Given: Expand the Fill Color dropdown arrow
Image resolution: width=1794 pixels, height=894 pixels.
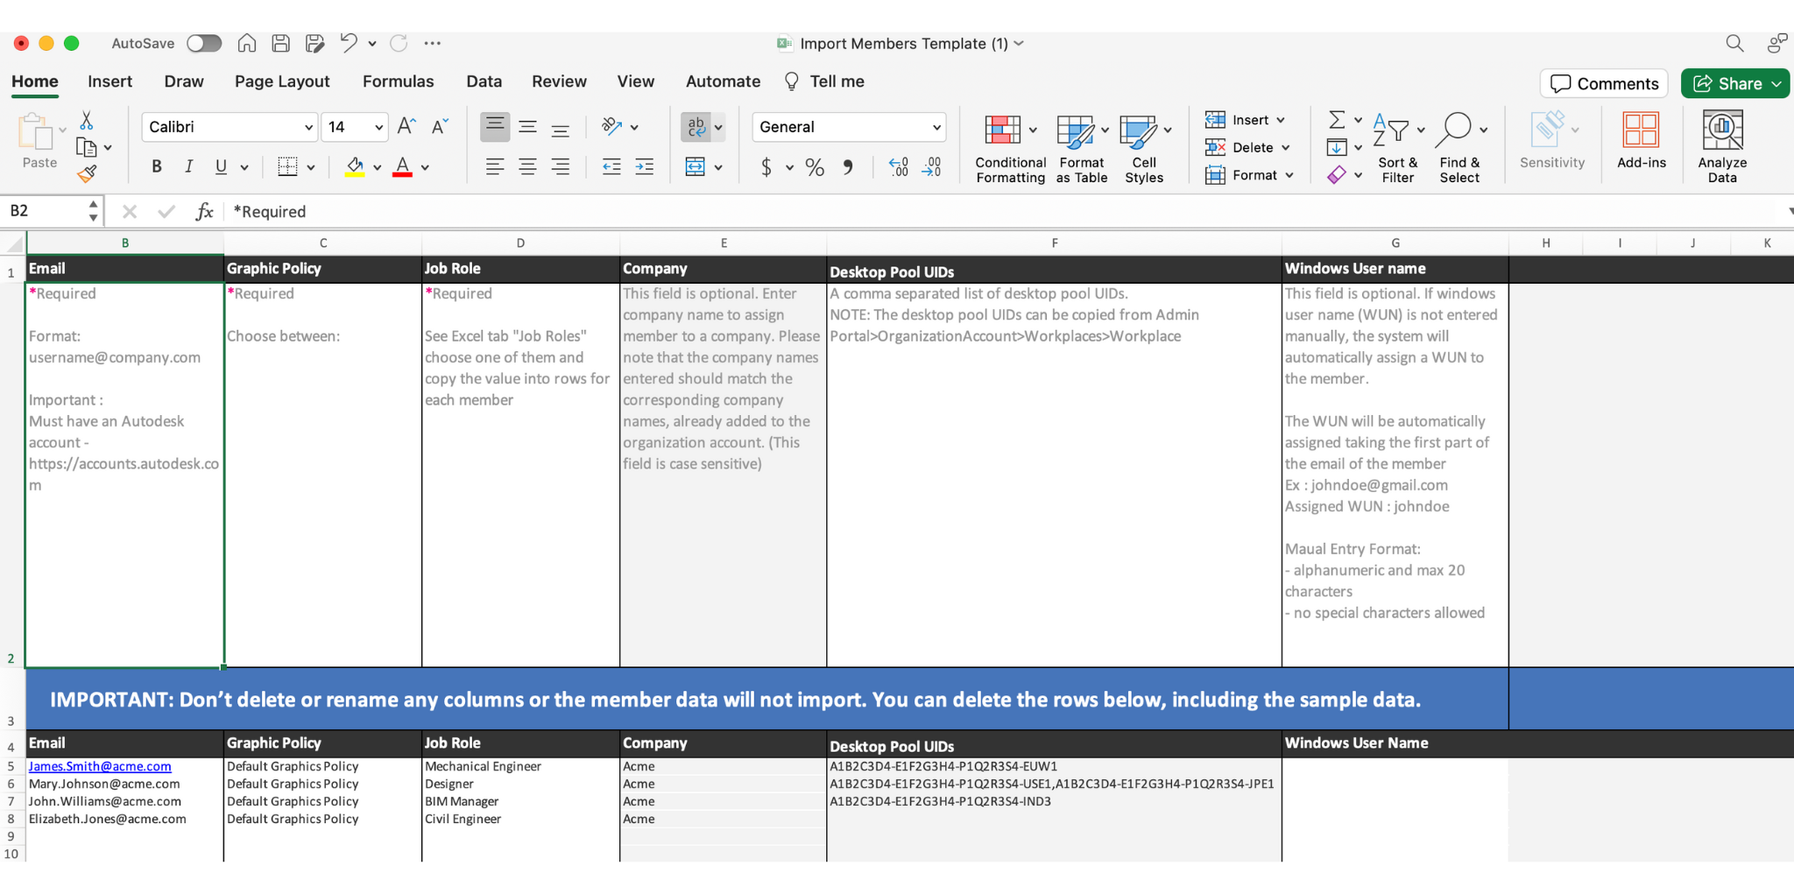Looking at the screenshot, I should (x=378, y=167).
